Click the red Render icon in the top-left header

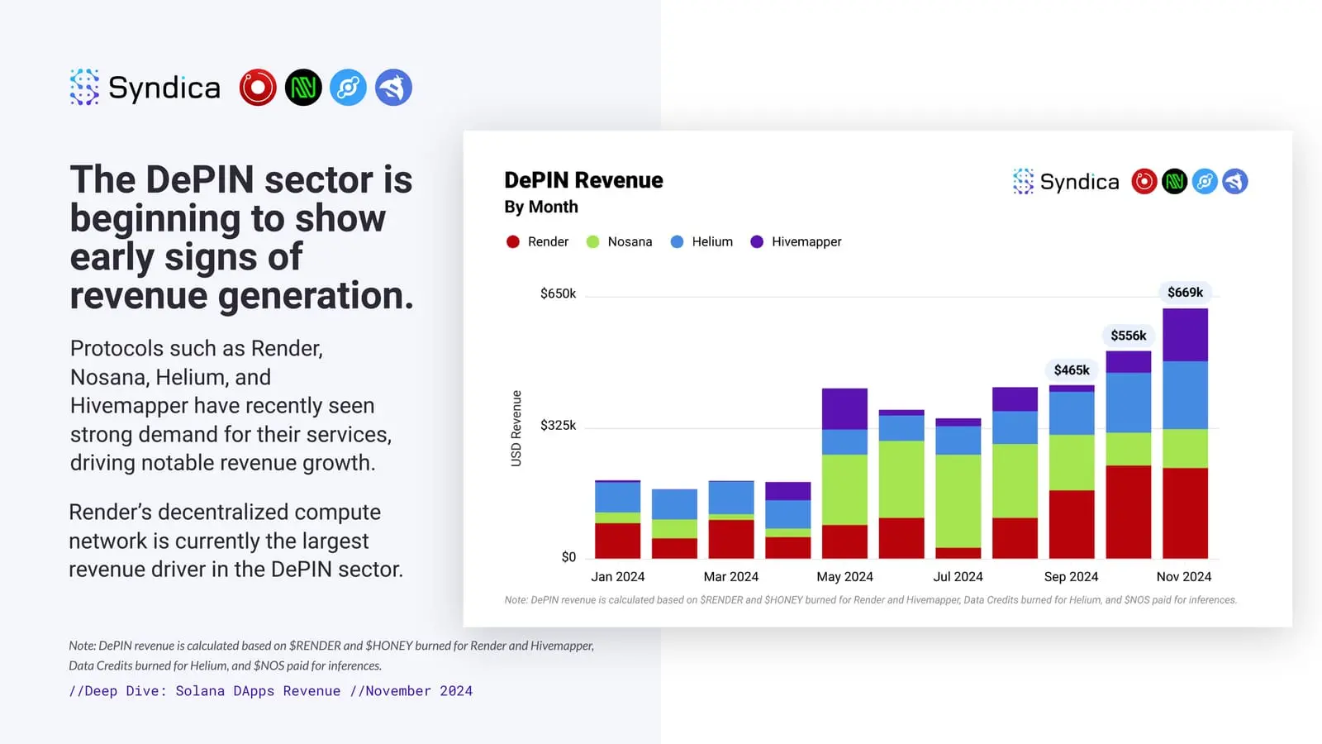pos(258,88)
